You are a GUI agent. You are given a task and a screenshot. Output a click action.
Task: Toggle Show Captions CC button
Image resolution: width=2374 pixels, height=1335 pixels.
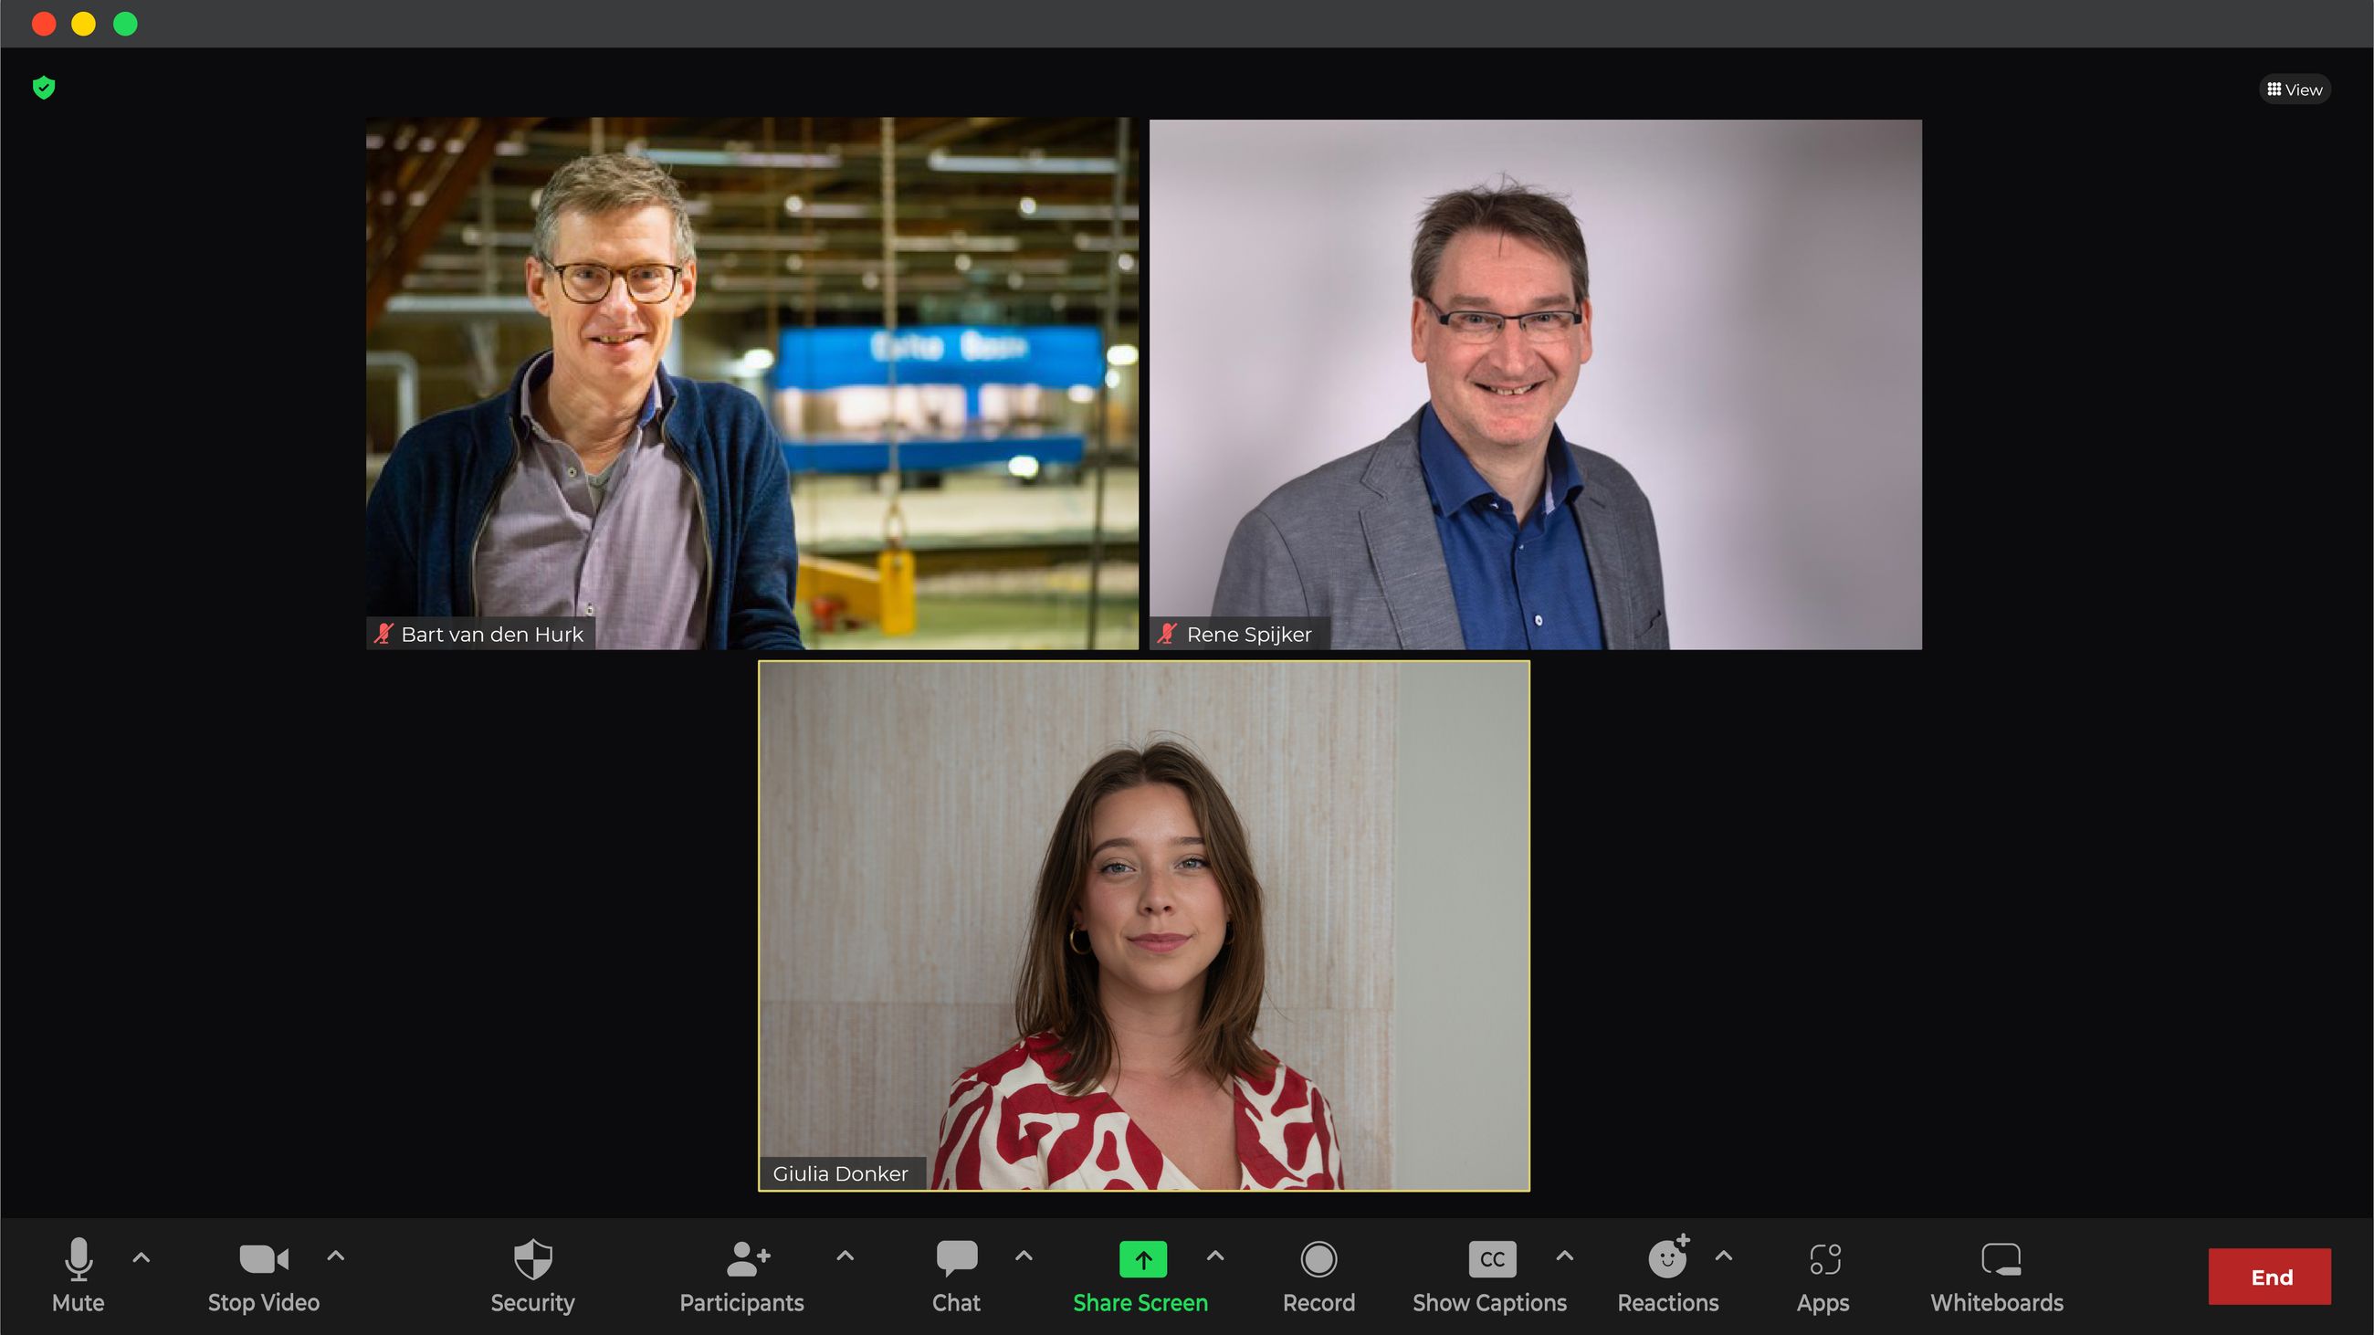pyautogui.click(x=1491, y=1258)
